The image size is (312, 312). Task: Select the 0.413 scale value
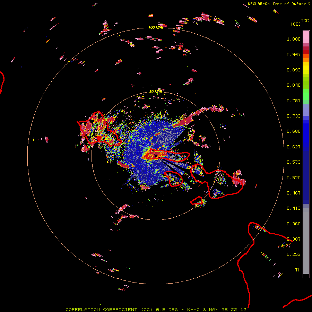point(294,208)
